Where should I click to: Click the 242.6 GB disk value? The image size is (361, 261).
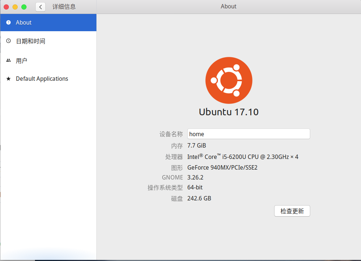pos(199,198)
